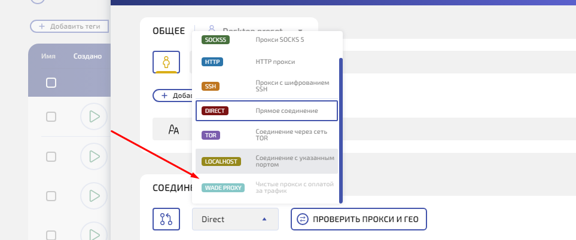Select the third profile row checkbox
Screen dimensions: 576x240
click(51, 196)
